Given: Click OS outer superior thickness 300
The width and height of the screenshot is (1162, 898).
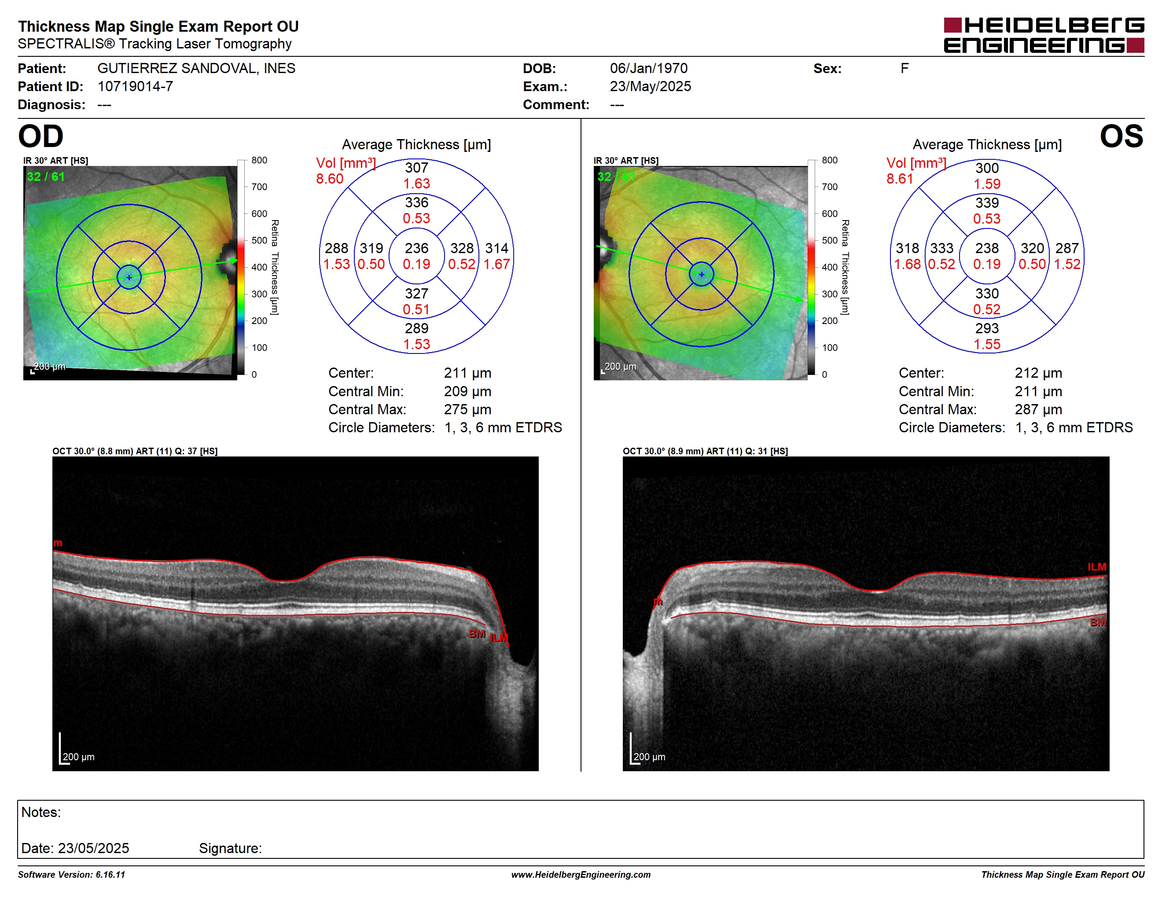Looking at the screenshot, I should (x=987, y=168).
